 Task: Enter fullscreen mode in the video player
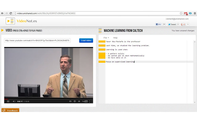tap(90, 101)
